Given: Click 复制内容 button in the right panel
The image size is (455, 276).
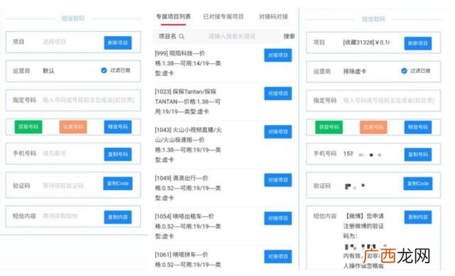Looking at the screenshot, I should 418,217.
